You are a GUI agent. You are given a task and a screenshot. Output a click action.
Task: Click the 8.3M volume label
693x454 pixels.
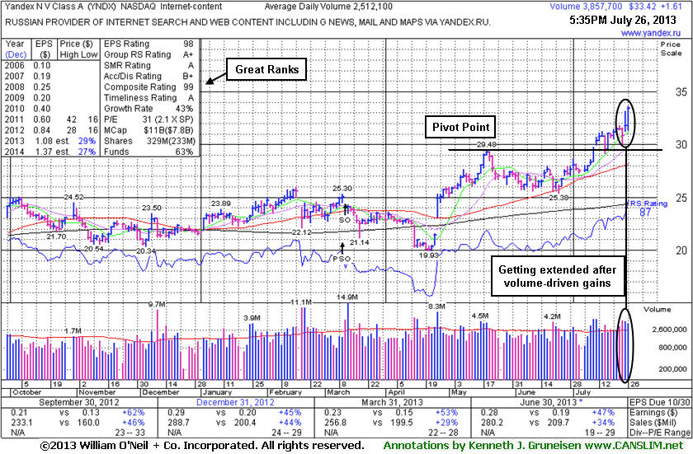click(436, 307)
